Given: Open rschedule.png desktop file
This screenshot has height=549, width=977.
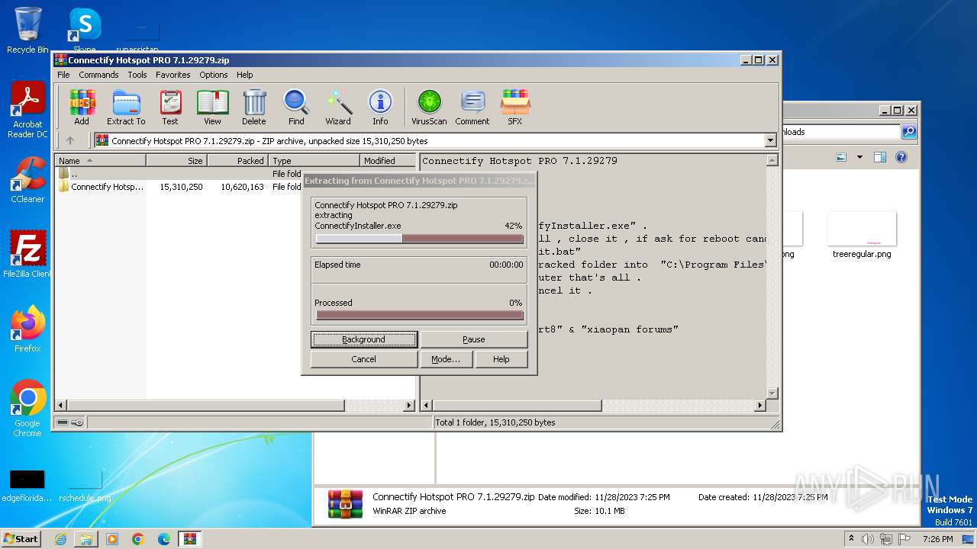Looking at the screenshot, I should (85, 485).
